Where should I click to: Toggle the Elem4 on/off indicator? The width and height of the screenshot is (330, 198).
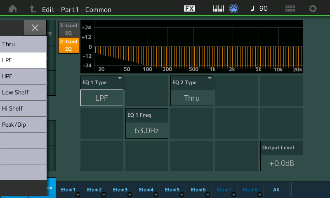point(156,195)
